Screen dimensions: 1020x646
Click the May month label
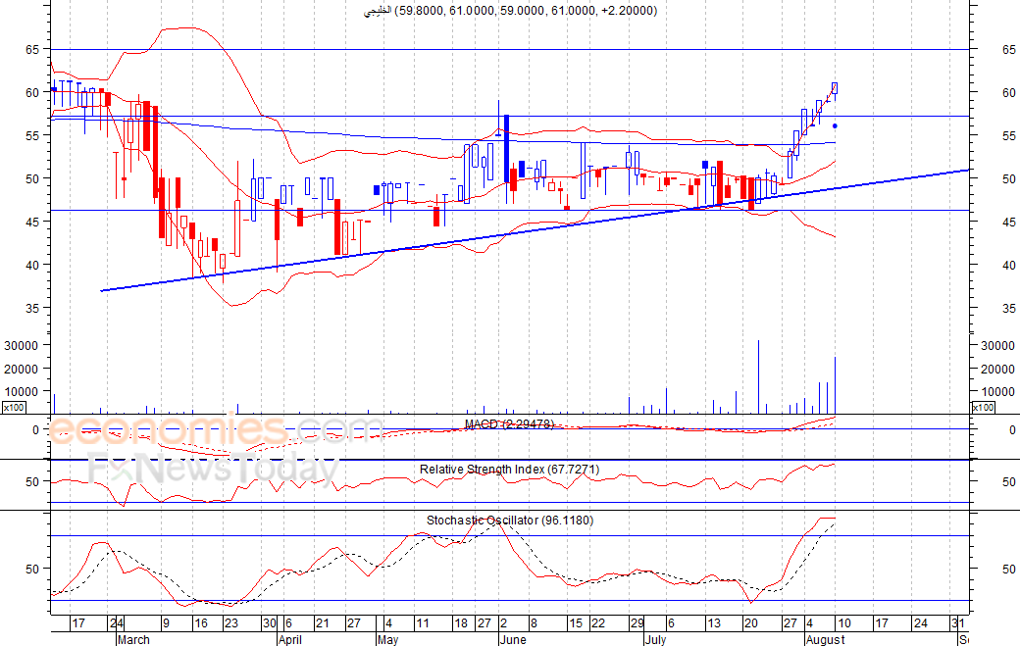(x=387, y=639)
